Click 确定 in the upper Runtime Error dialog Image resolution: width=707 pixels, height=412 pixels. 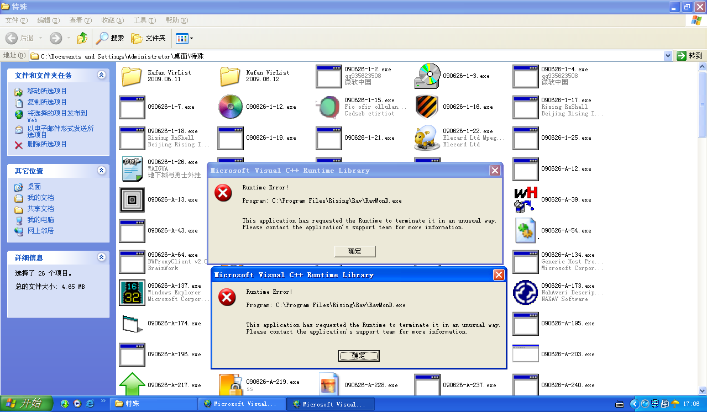pos(355,251)
